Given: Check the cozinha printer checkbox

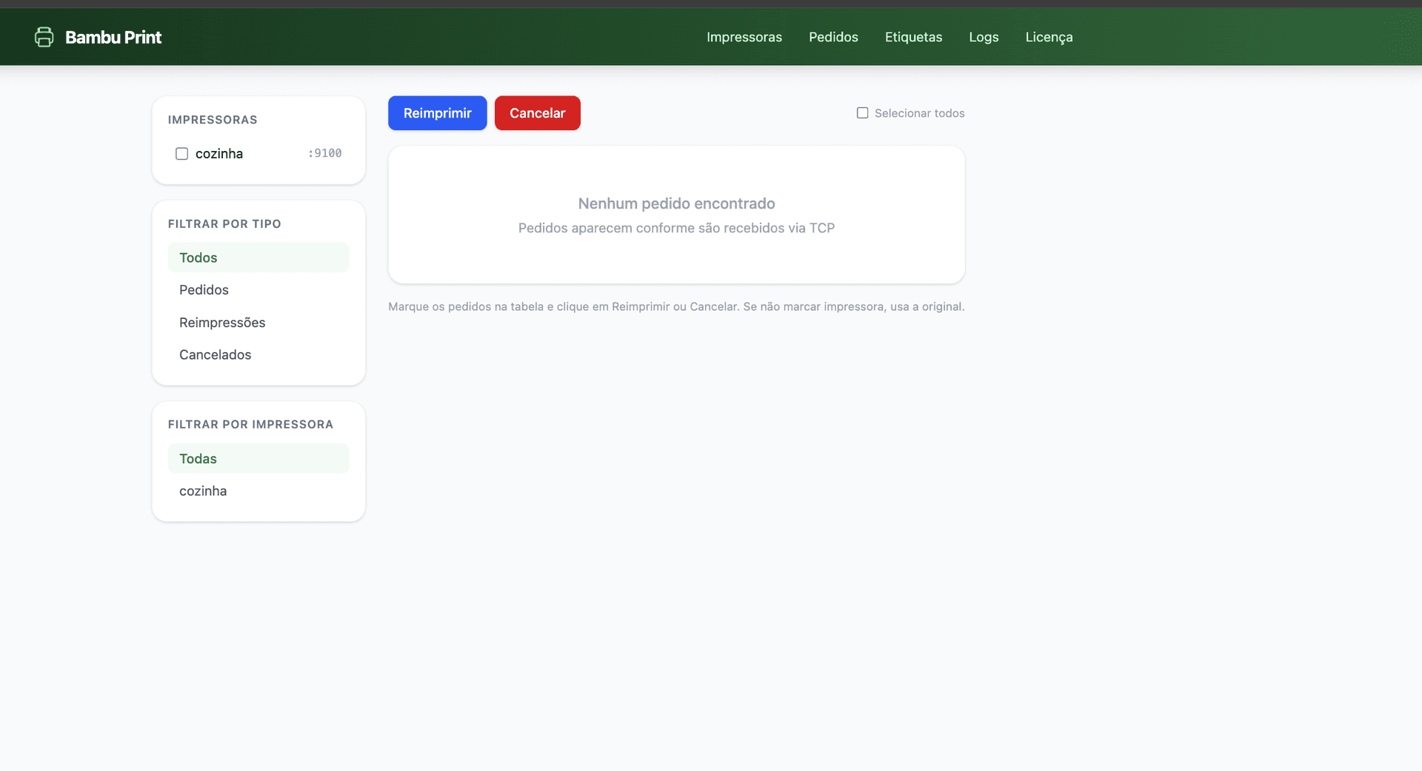Looking at the screenshot, I should 181,154.
